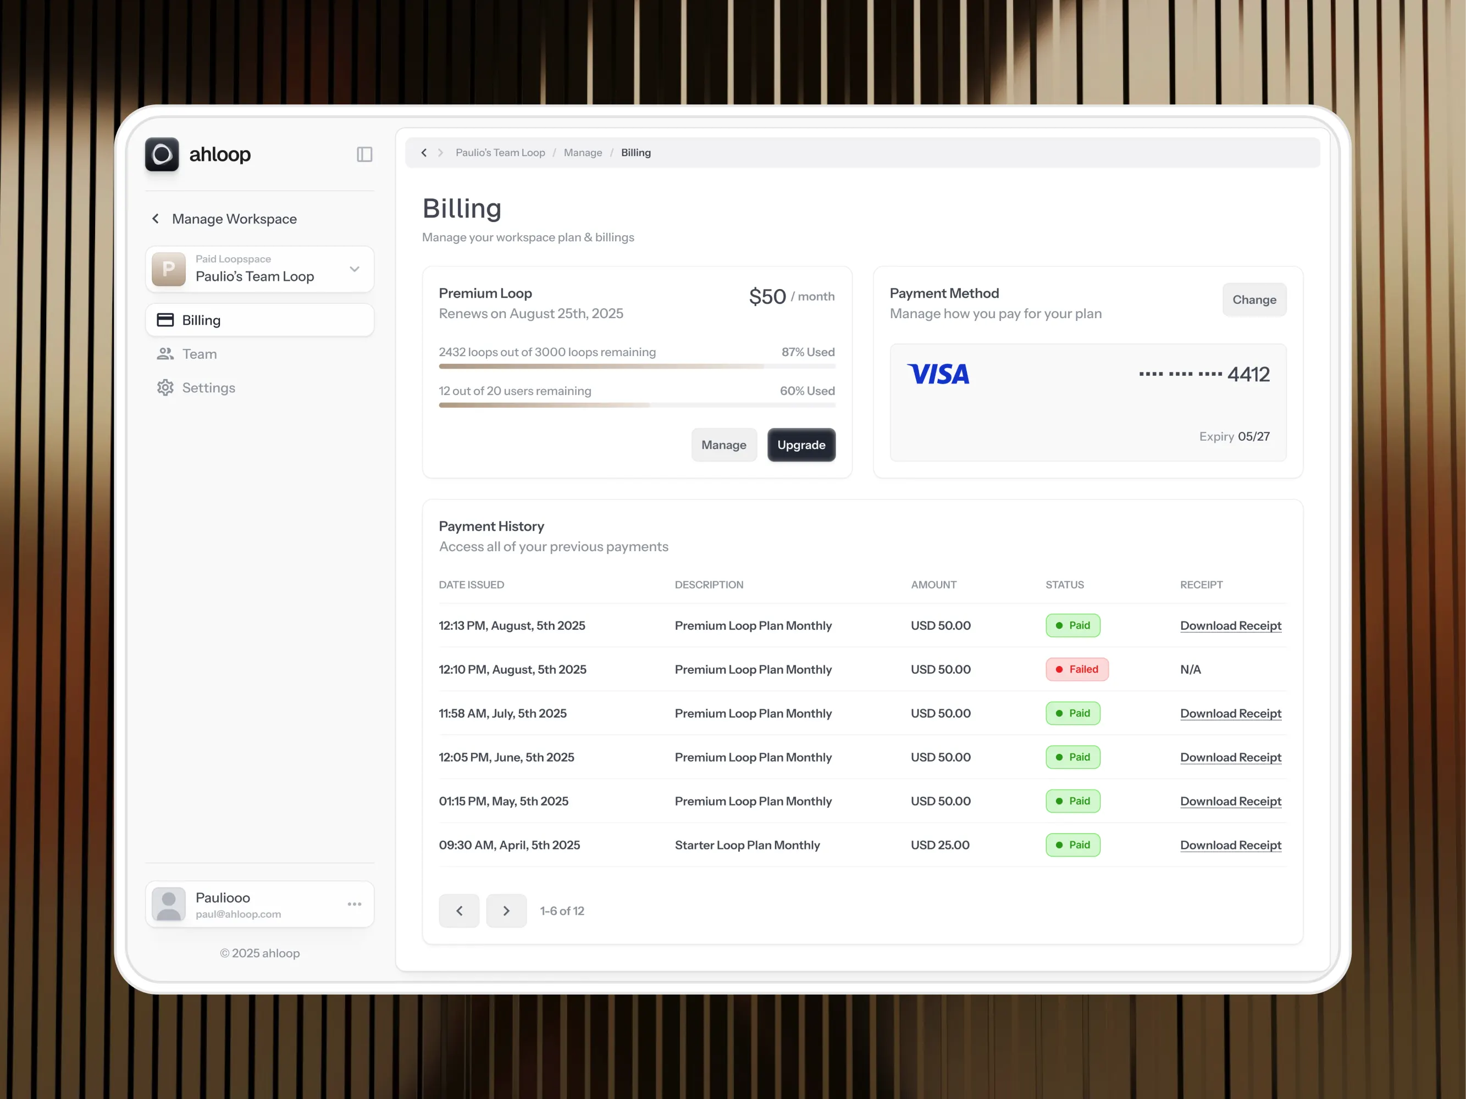1466x1099 pixels.
Task: Open the Settings sidebar item
Action: click(x=208, y=387)
